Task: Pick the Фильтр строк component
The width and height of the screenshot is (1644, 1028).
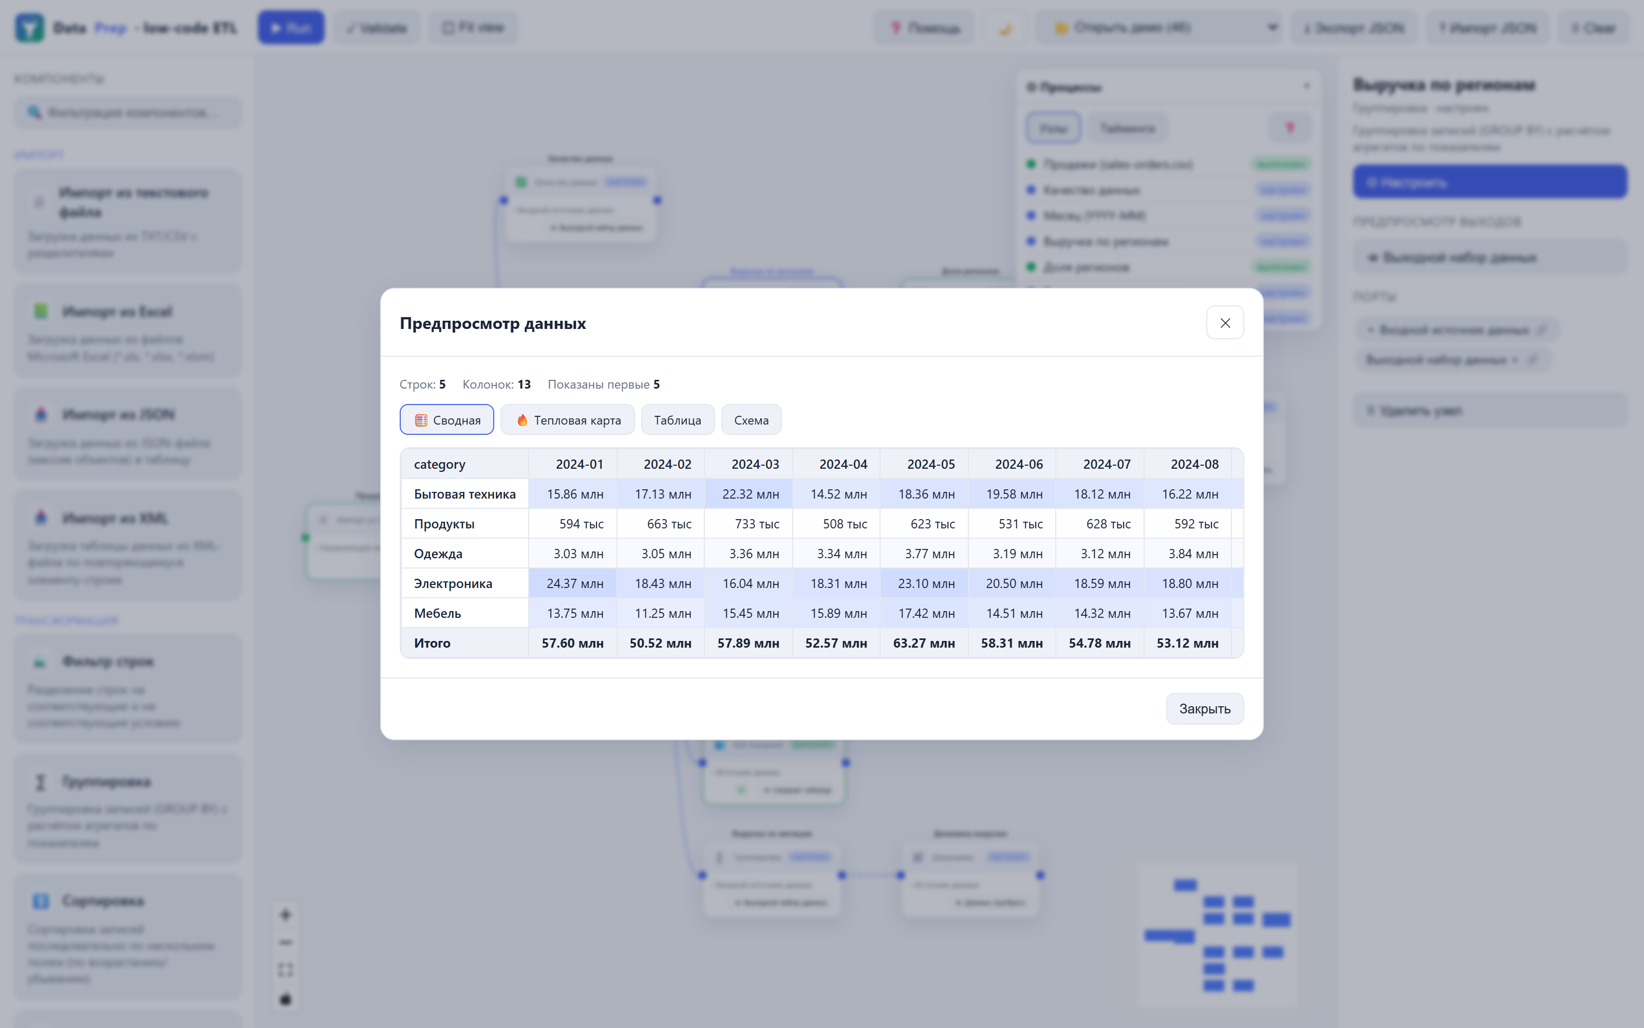Action: 128,689
